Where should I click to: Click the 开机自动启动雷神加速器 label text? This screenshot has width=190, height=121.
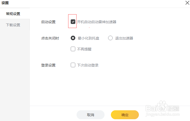97,22
